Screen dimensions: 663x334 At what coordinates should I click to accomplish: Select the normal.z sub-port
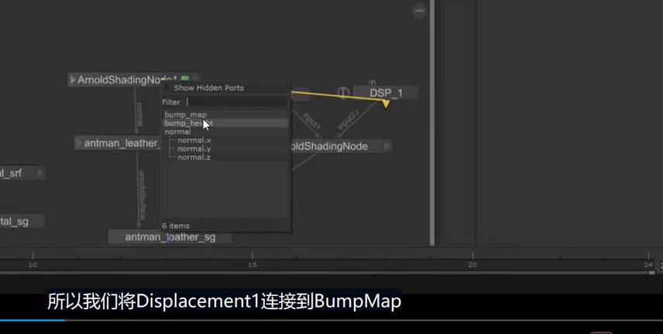coord(194,157)
